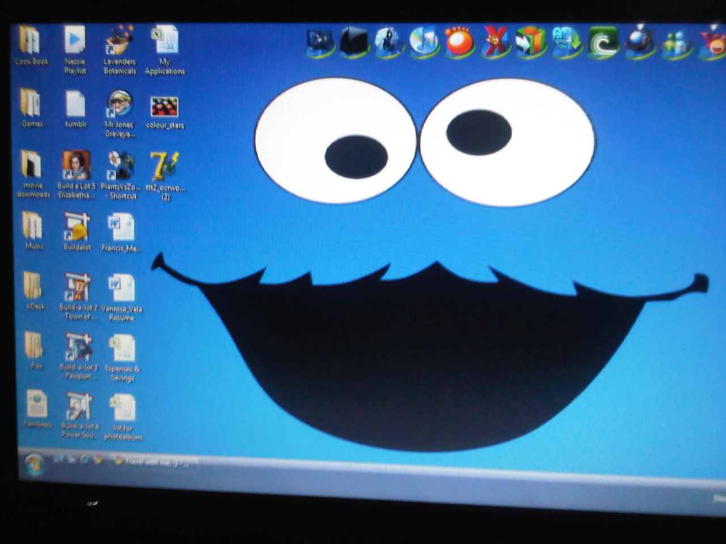
Task: Click the green-orange arrow box dock icon
Action: pyautogui.click(x=531, y=41)
